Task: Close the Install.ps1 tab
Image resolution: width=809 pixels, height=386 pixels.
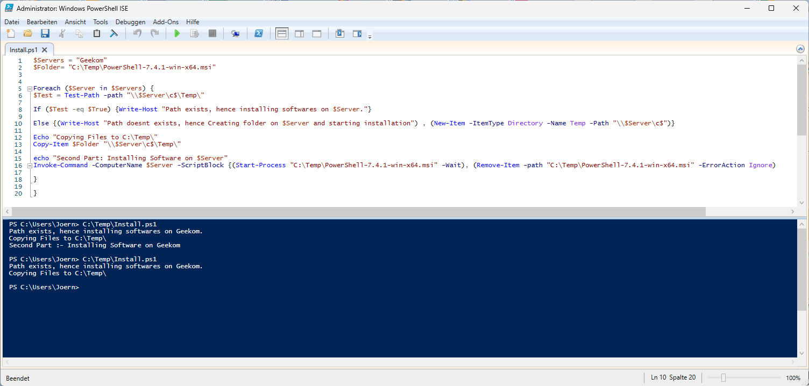Action: tap(45, 50)
